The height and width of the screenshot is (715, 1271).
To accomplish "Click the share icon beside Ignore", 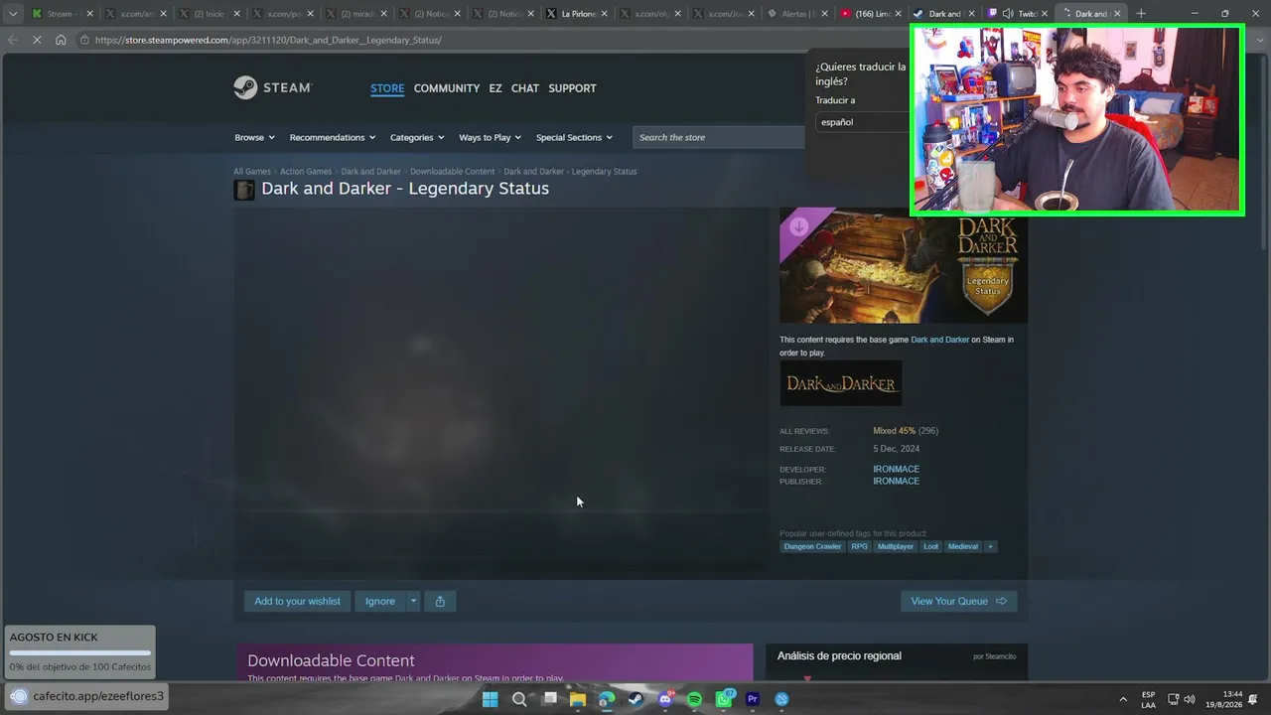I will pyautogui.click(x=440, y=601).
